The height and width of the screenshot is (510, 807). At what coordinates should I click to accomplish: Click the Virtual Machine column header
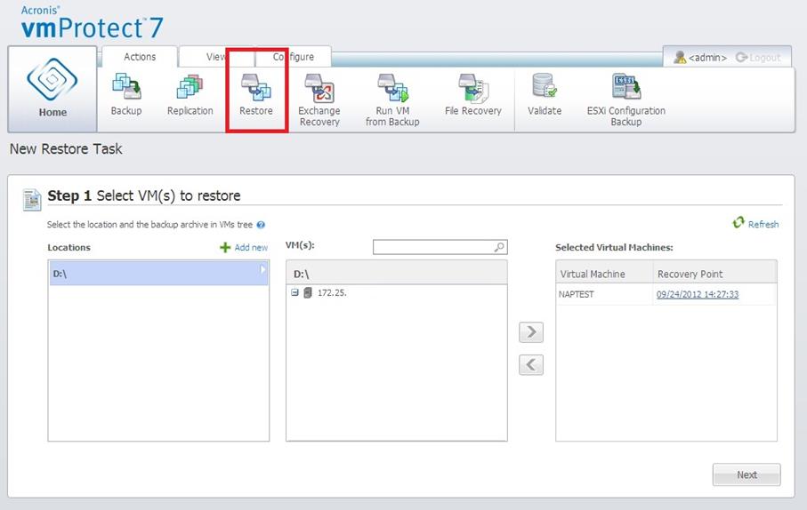[x=604, y=274]
